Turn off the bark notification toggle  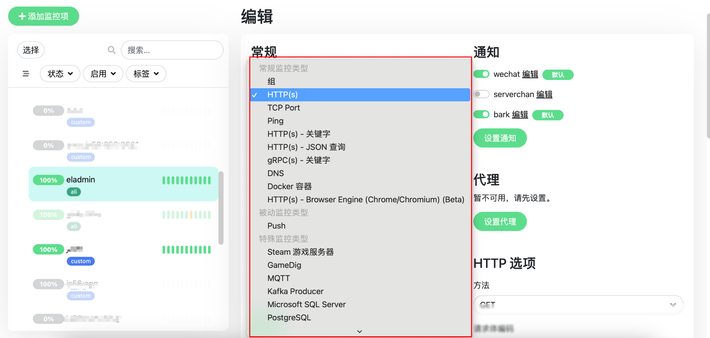click(x=481, y=114)
